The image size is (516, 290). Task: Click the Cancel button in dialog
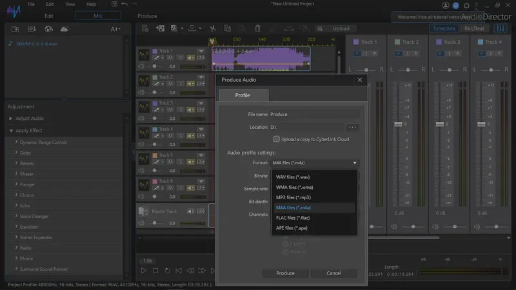tap(333, 273)
